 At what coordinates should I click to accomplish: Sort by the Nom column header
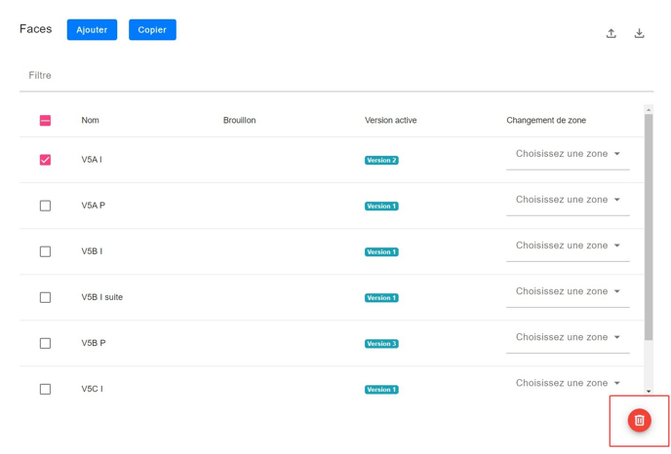coord(90,121)
